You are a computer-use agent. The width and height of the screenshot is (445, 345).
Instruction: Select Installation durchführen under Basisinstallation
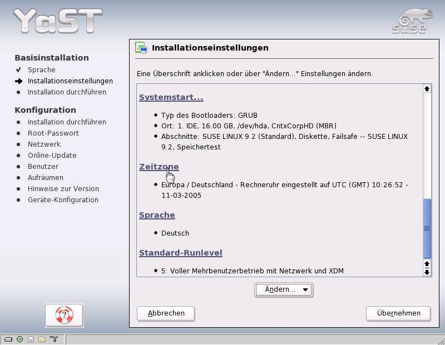[x=67, y=92]
